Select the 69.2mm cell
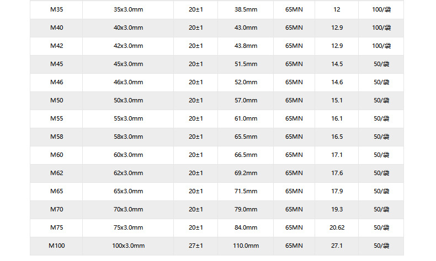The image size is (436, 261). (246, 173)
